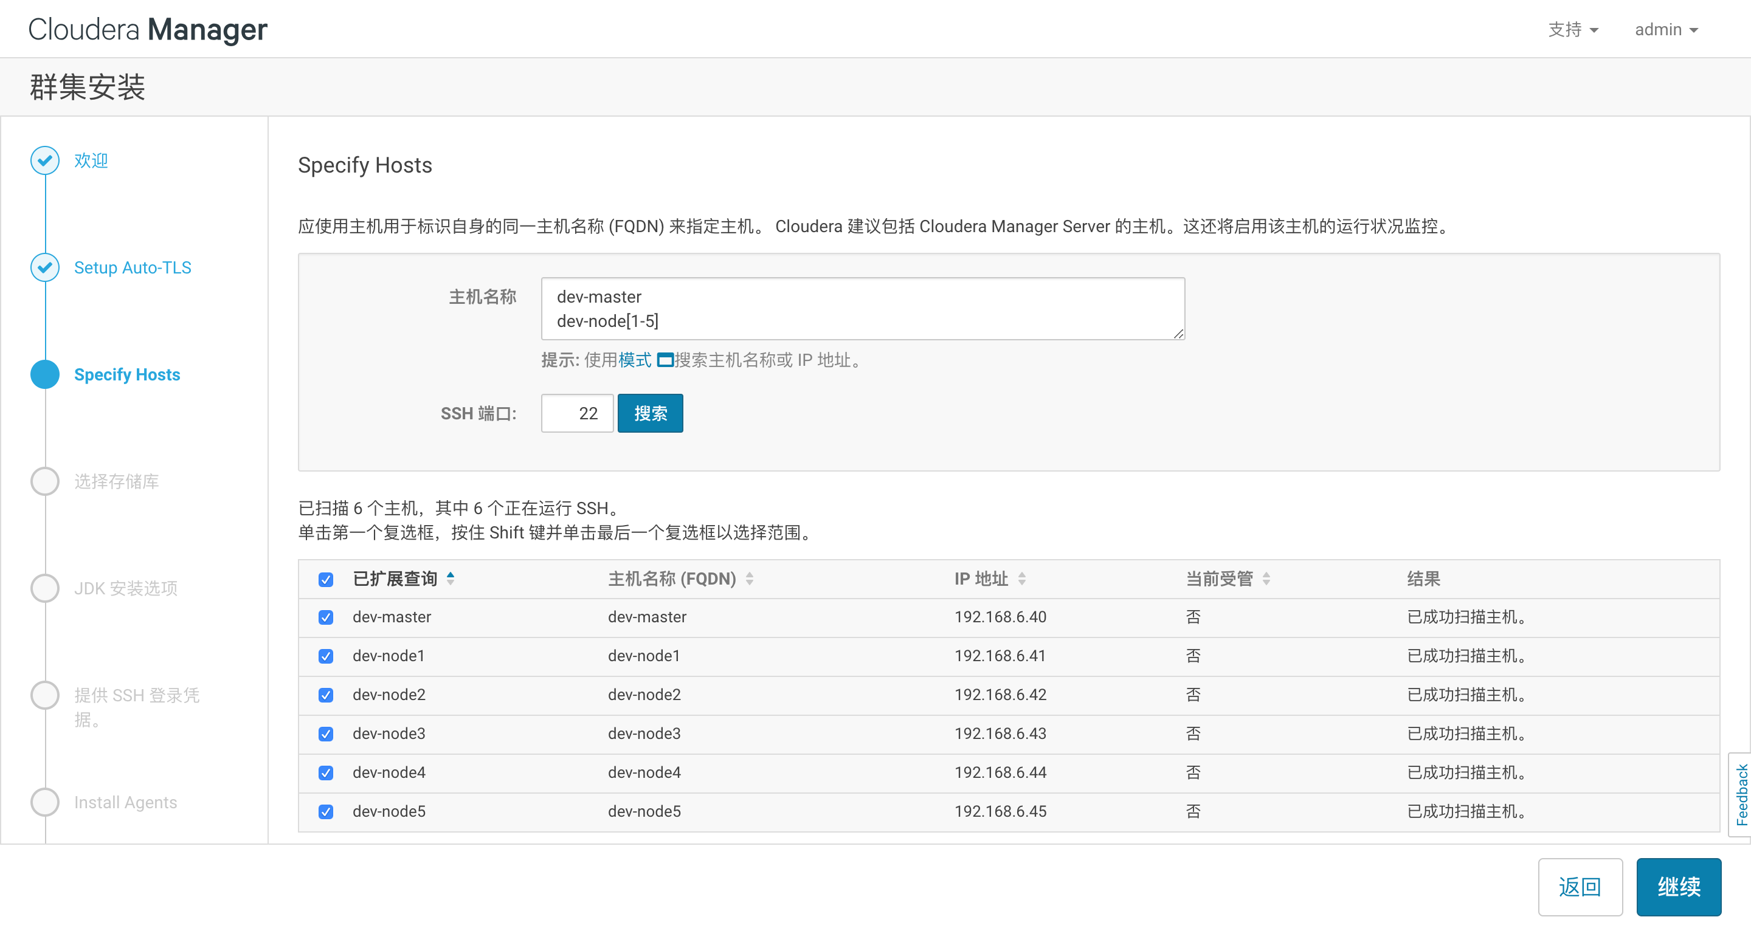Click the JDK 安装选项 step circle icon

coord(45,588)
